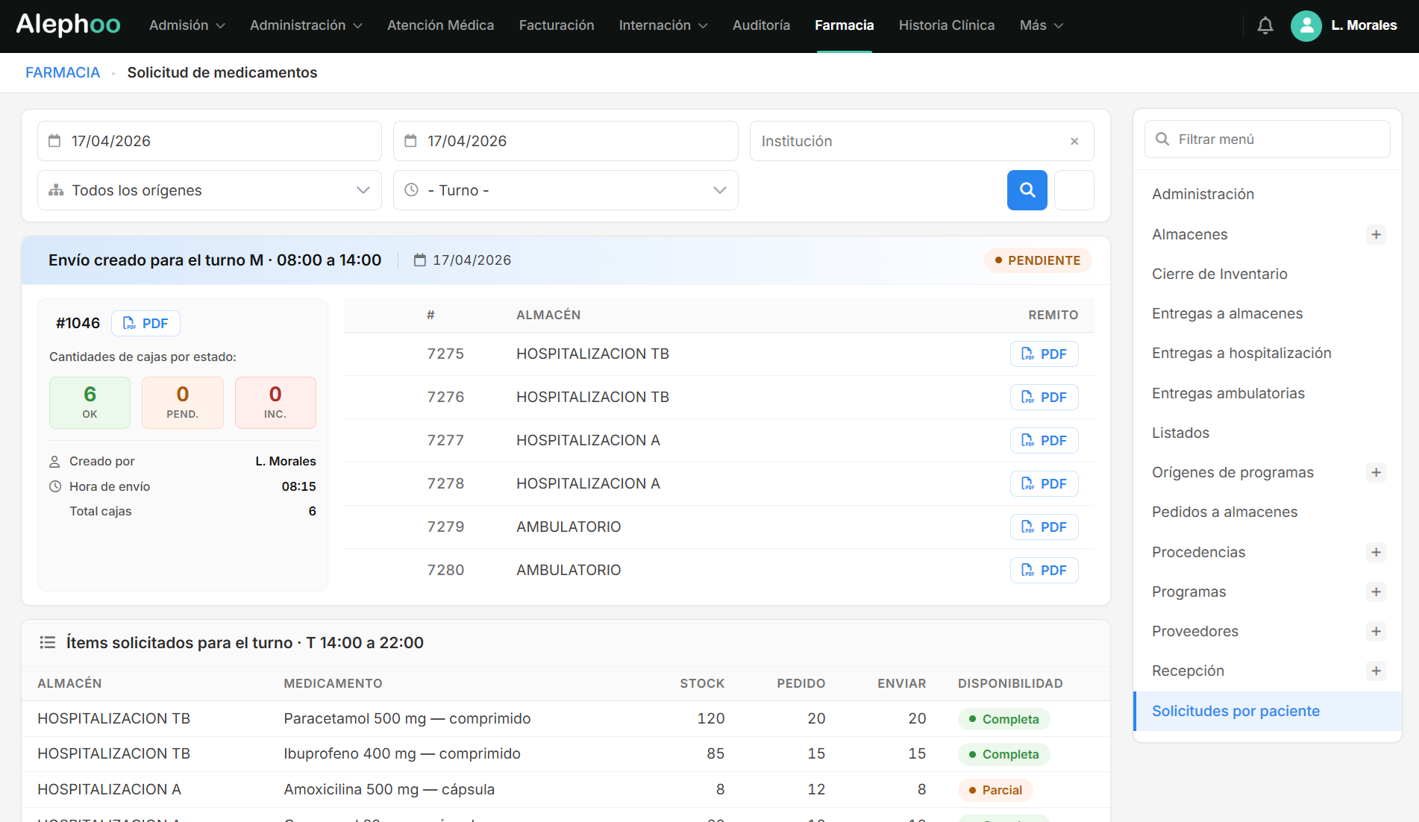The image size is (1419, 822).
Task: Clear the Institución field with the X
Action: [x=1074, y=142]
